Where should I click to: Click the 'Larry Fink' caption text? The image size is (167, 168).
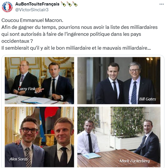(x=26, y=89)
